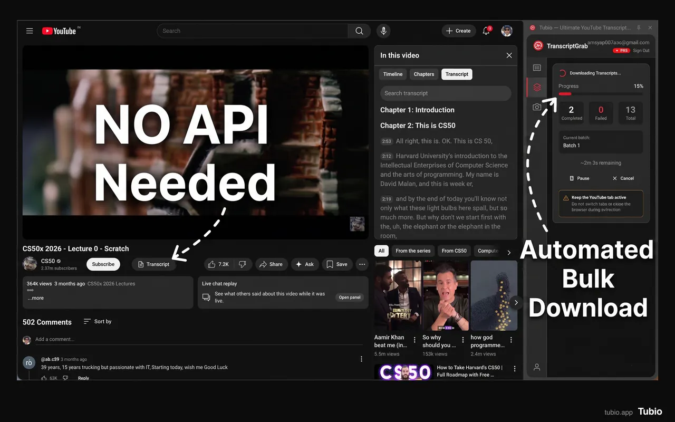The width and height of the screenshot is (675, 422).
Task: Open options for So why should you short
Action: [x=463, y=340]
